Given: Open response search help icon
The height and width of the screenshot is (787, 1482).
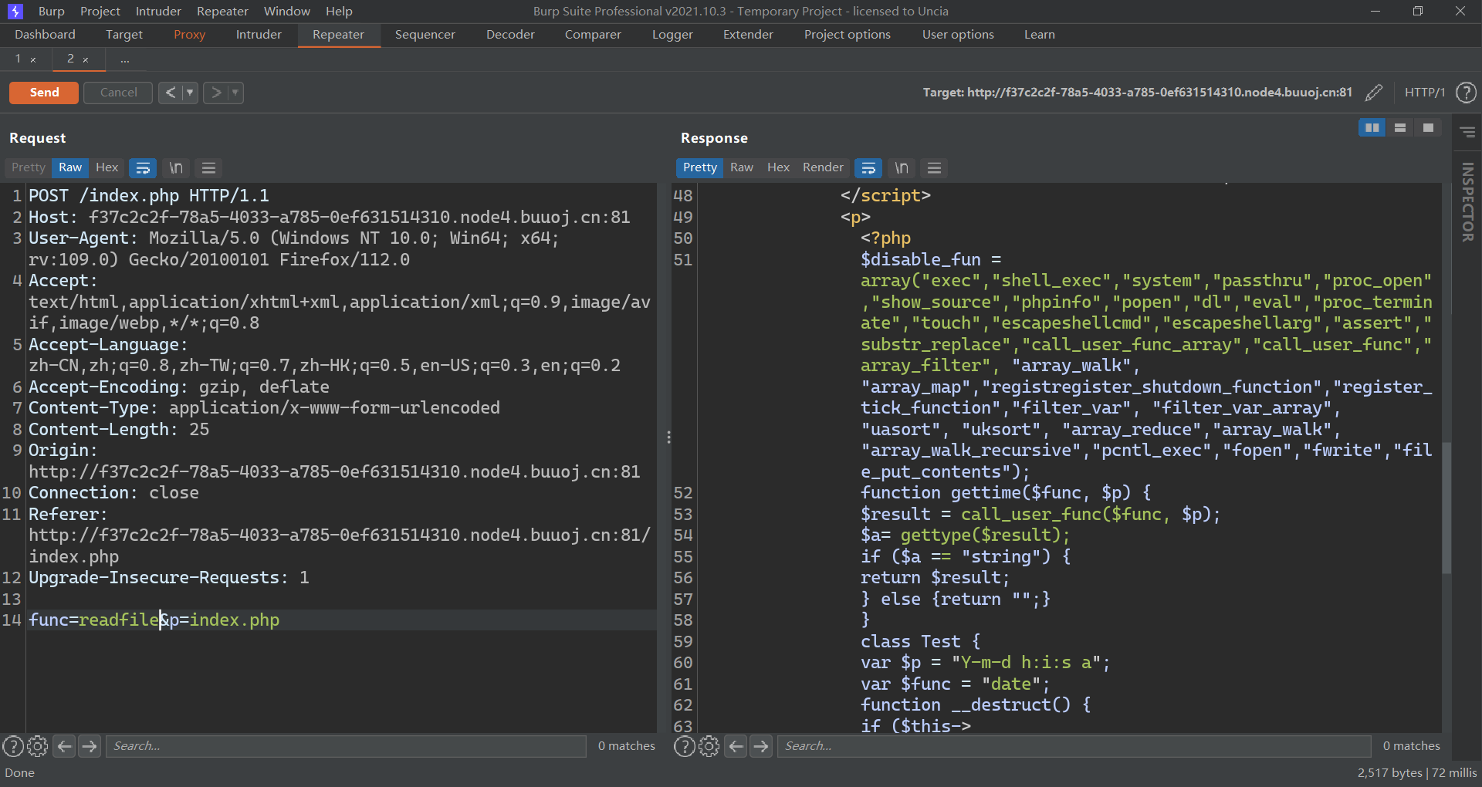Looking at the screenshot, I should [x=685, y=746].
